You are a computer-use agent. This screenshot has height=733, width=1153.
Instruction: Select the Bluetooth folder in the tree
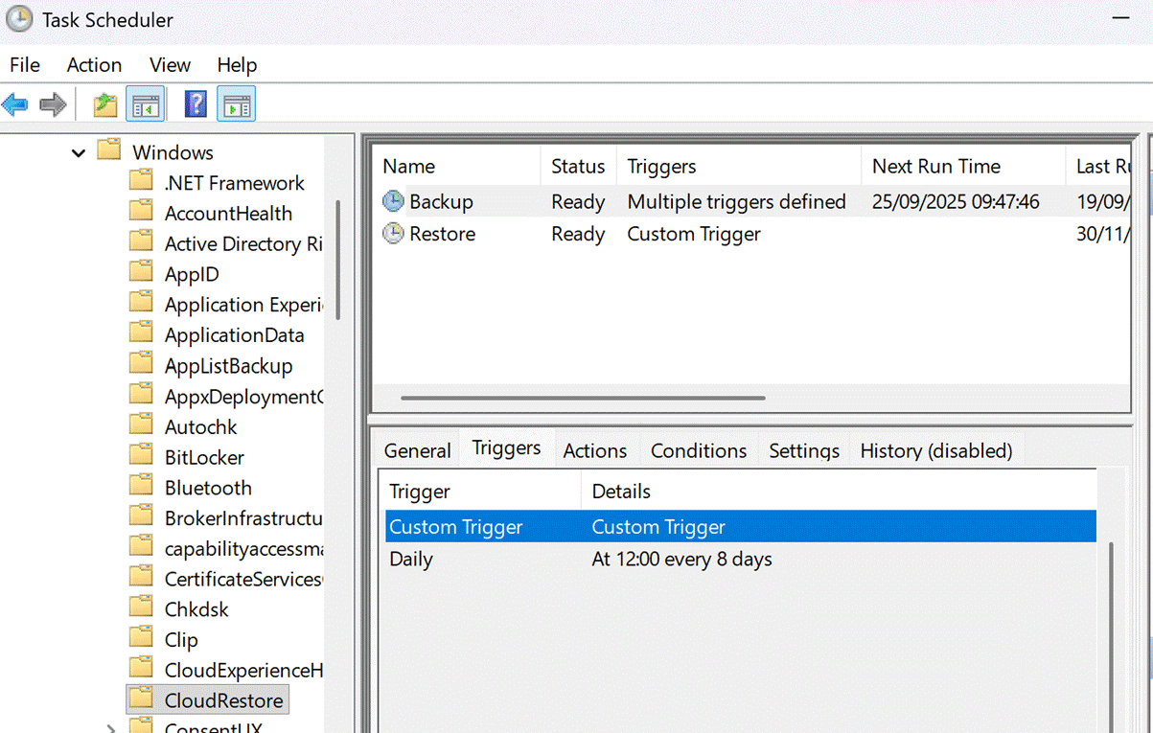click(x=207, y=488)
